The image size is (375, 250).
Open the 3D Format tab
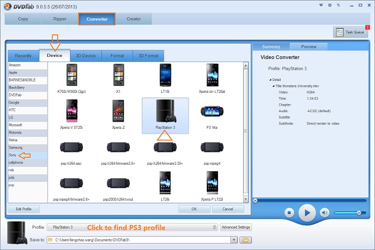click(148, 56)
